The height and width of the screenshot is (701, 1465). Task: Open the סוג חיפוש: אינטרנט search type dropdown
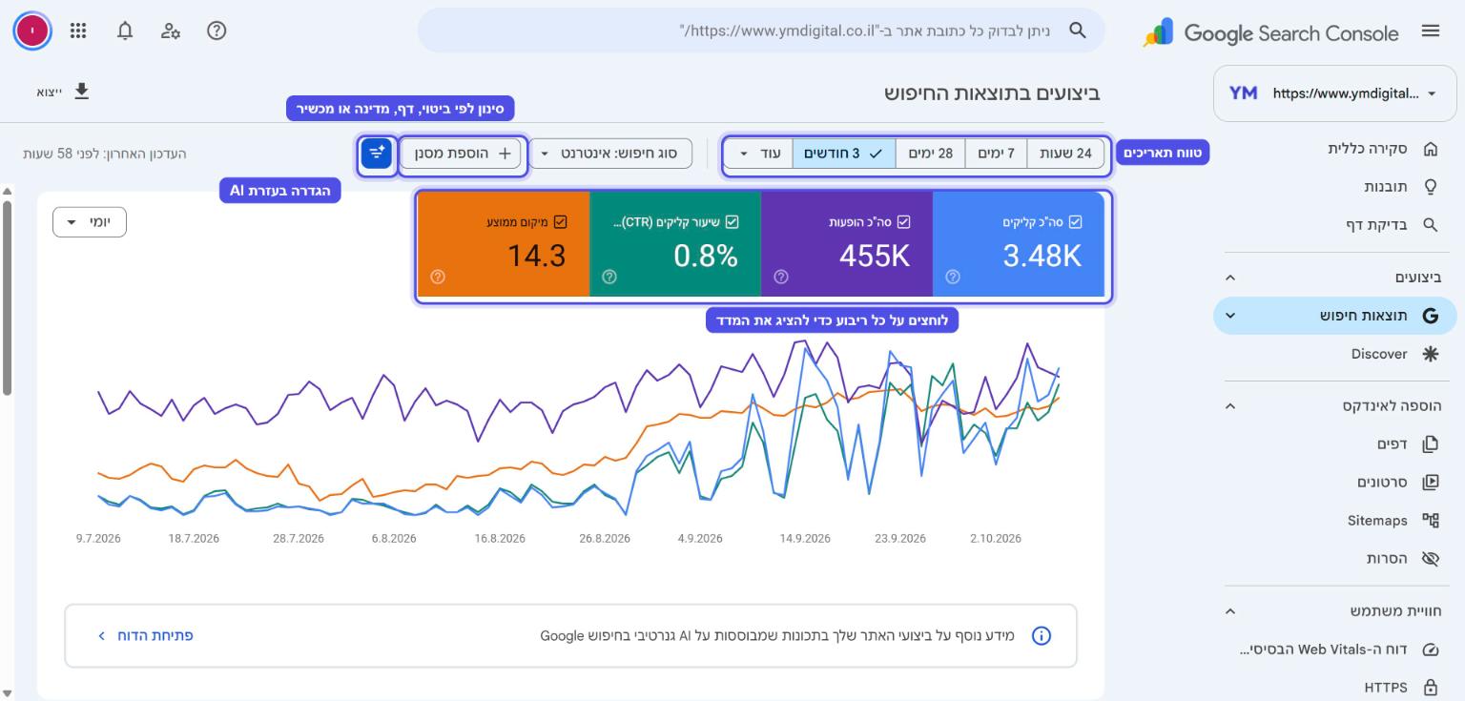[x=610, y=153]
